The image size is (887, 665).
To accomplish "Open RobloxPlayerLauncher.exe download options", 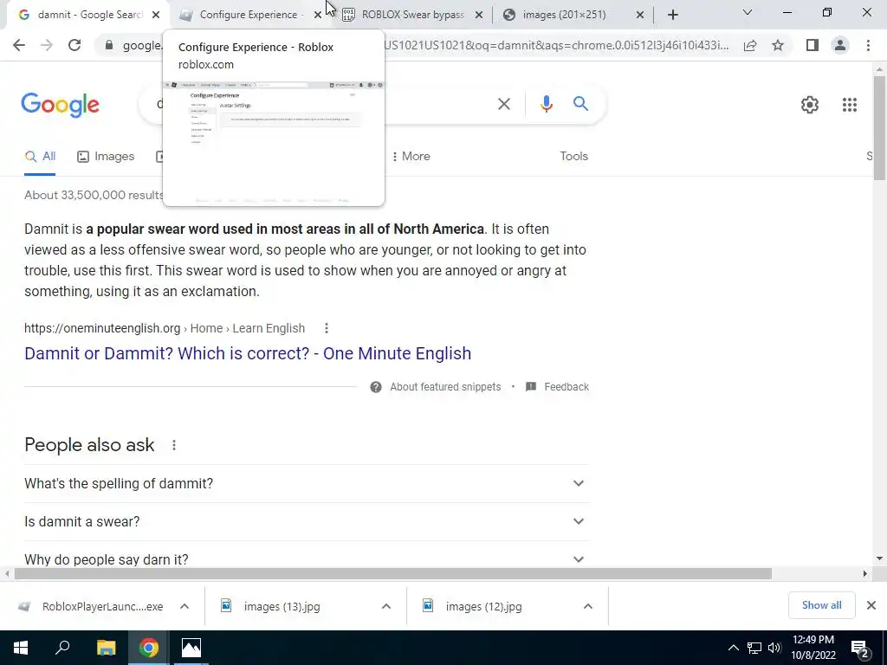I will click(x=185, y=607).
